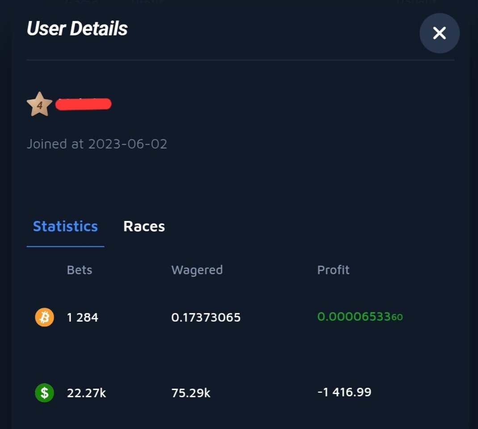Click the Bitcoin currency icon
The image size is (478, 429).
tap(45, 317)
